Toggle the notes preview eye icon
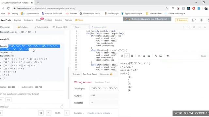Screen dimensions: 209x117 pyautogui.click(x=168, y=56)
